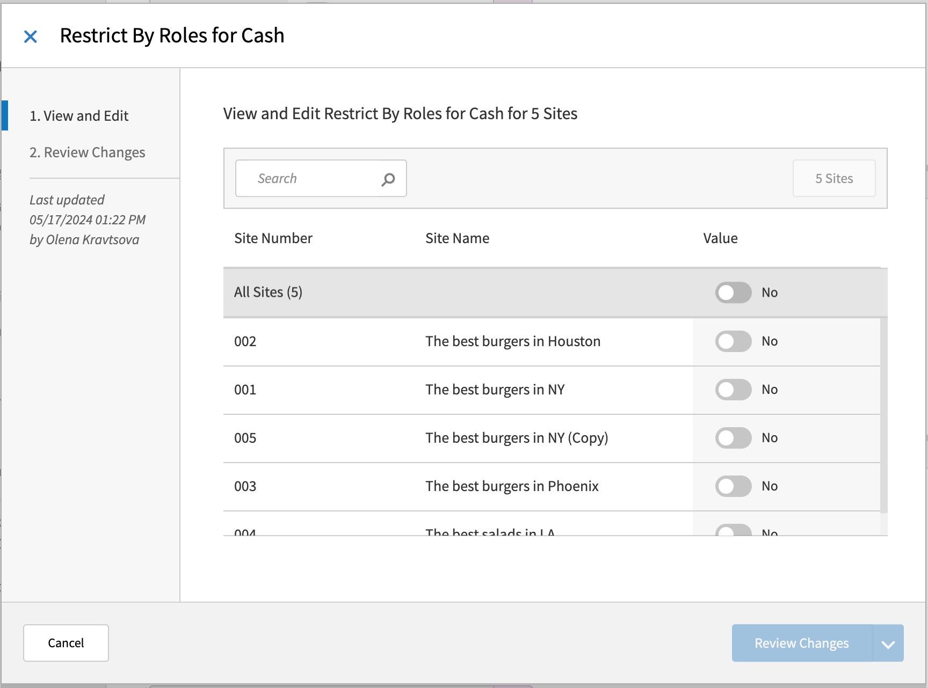Image resolution: width=928 pixels, height=688 pixels.
Task: Click the blue X to close the dialog
Action: [31, 36]
